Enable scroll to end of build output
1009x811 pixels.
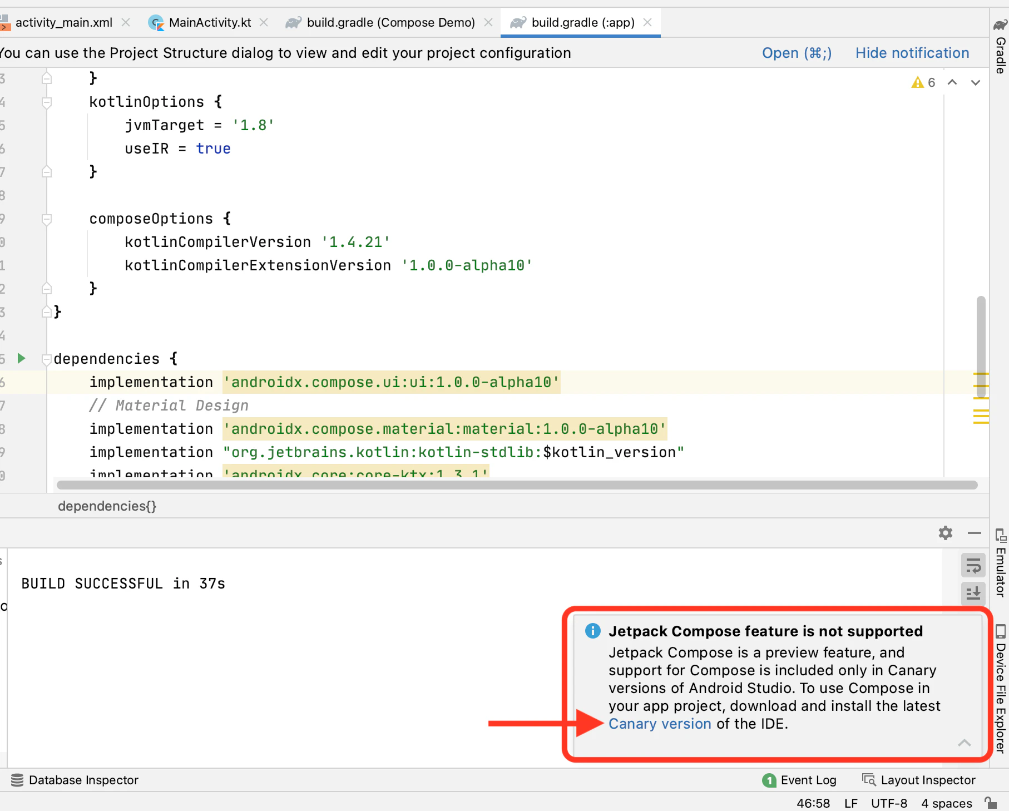pyautogui.click(x=973, y=594)
